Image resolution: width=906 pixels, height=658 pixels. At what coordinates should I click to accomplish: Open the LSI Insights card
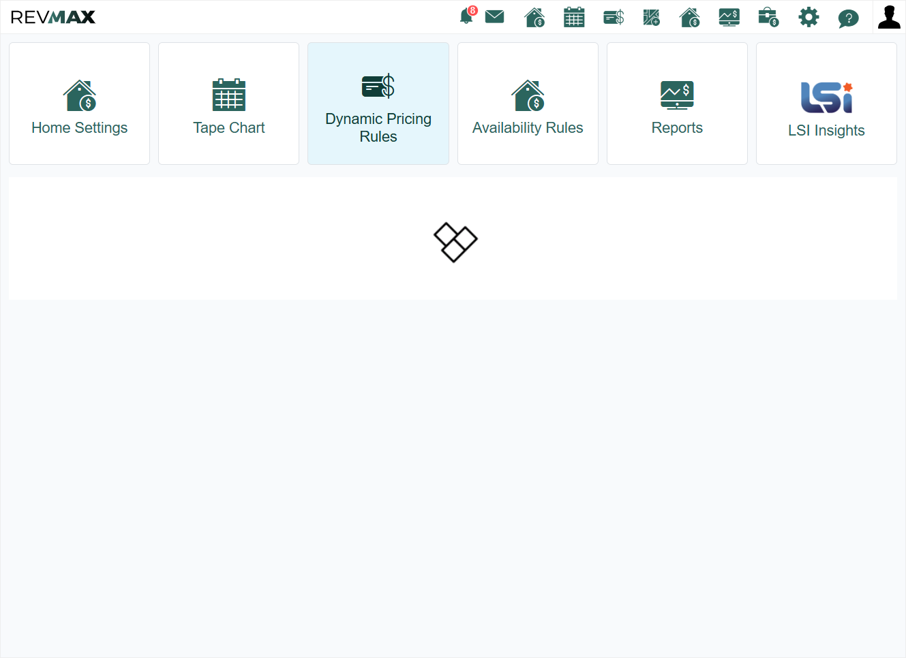coord(826,104)
